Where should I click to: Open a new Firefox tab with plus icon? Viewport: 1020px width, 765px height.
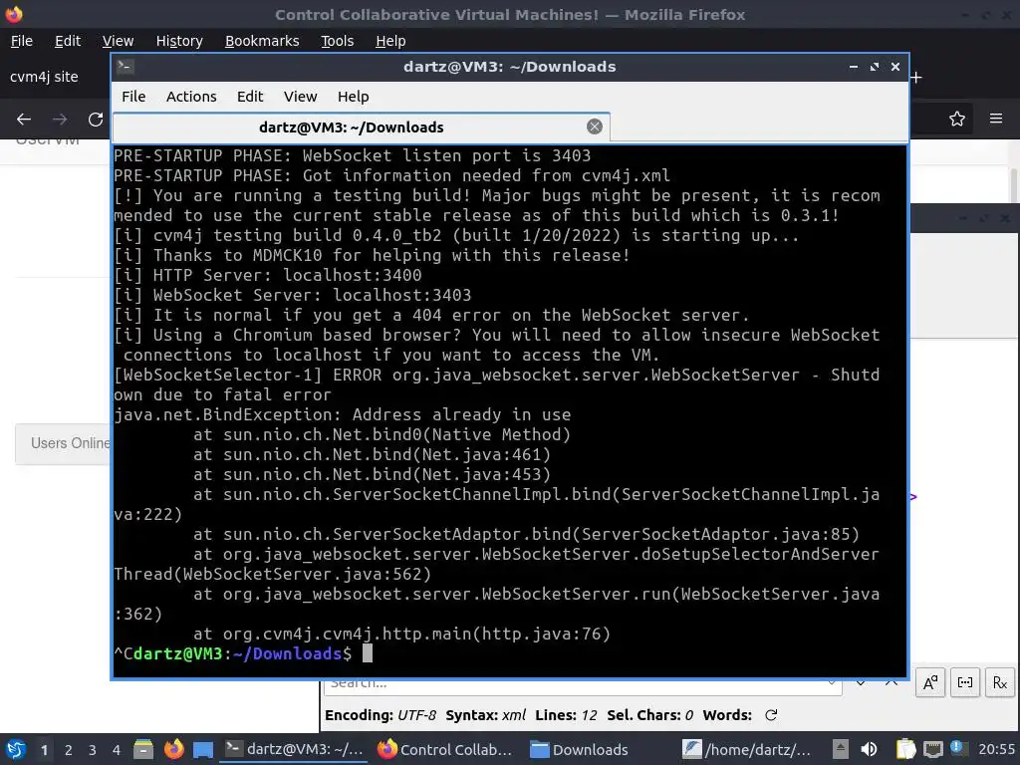(916, 78)
